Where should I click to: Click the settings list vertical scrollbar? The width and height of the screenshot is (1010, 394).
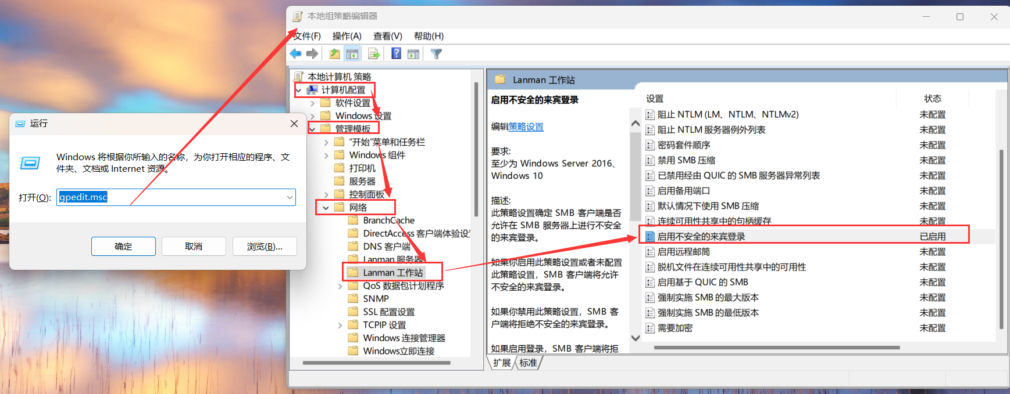pyautogui.click(x=1001, y=239)
